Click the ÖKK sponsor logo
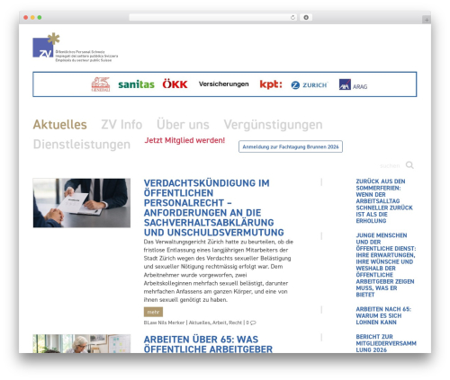450x380 pixels. 175,84
